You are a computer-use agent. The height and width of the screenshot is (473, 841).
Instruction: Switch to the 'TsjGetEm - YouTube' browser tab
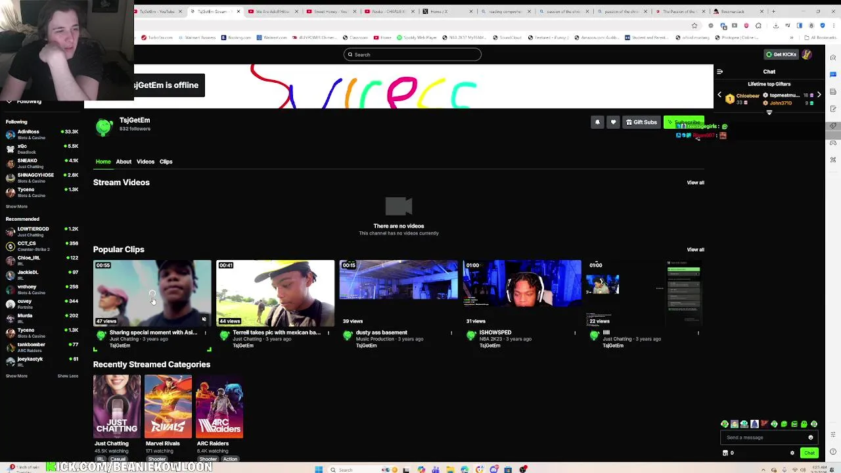pos(158,11)
